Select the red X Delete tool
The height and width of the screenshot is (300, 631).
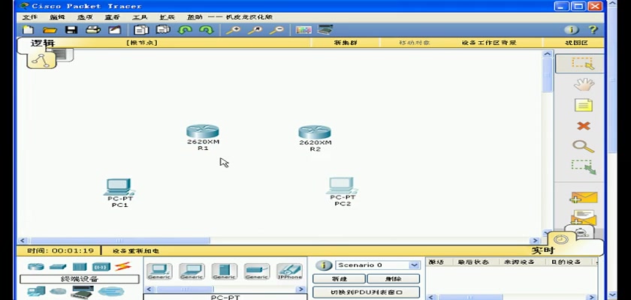(x=583, y=126)
